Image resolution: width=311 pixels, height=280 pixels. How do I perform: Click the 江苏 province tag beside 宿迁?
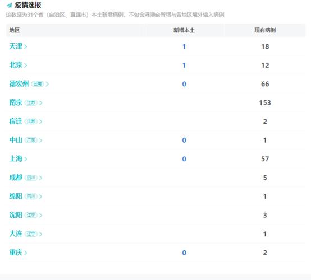pos(31,122)
